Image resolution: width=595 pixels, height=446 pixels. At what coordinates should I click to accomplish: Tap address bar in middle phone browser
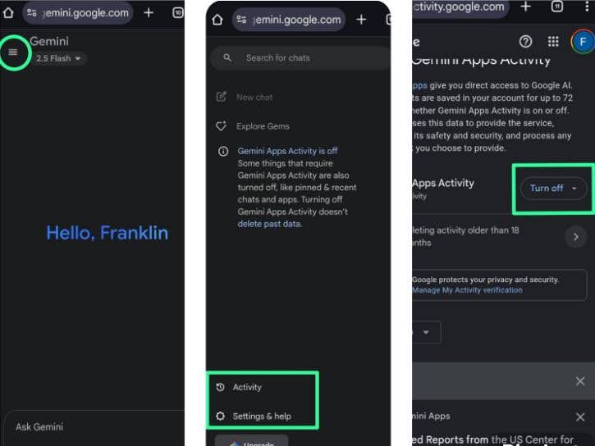pos(289,20)
